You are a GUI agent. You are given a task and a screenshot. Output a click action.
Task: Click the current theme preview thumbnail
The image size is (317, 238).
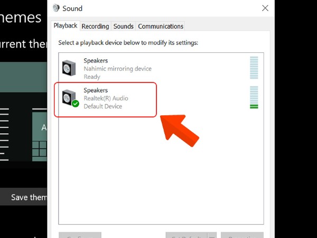tap(24, 111)
